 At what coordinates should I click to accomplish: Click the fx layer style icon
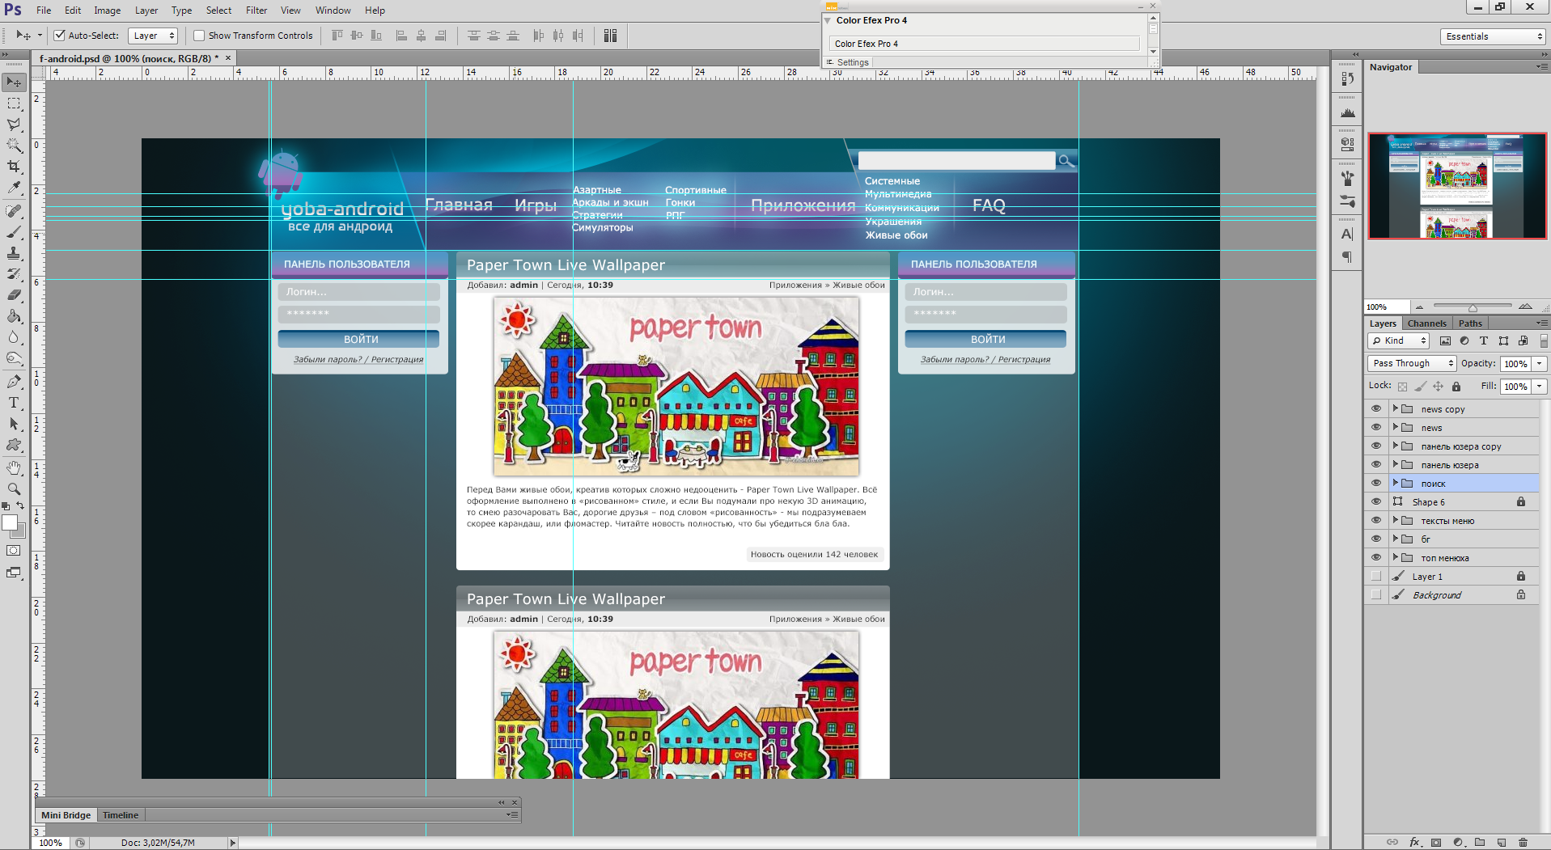click(1415, 842)
